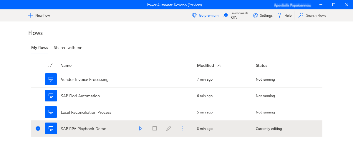Maximize Power Automate Desktop window
The width and height of the screenshot is (353, 146).
click(334, 5)
